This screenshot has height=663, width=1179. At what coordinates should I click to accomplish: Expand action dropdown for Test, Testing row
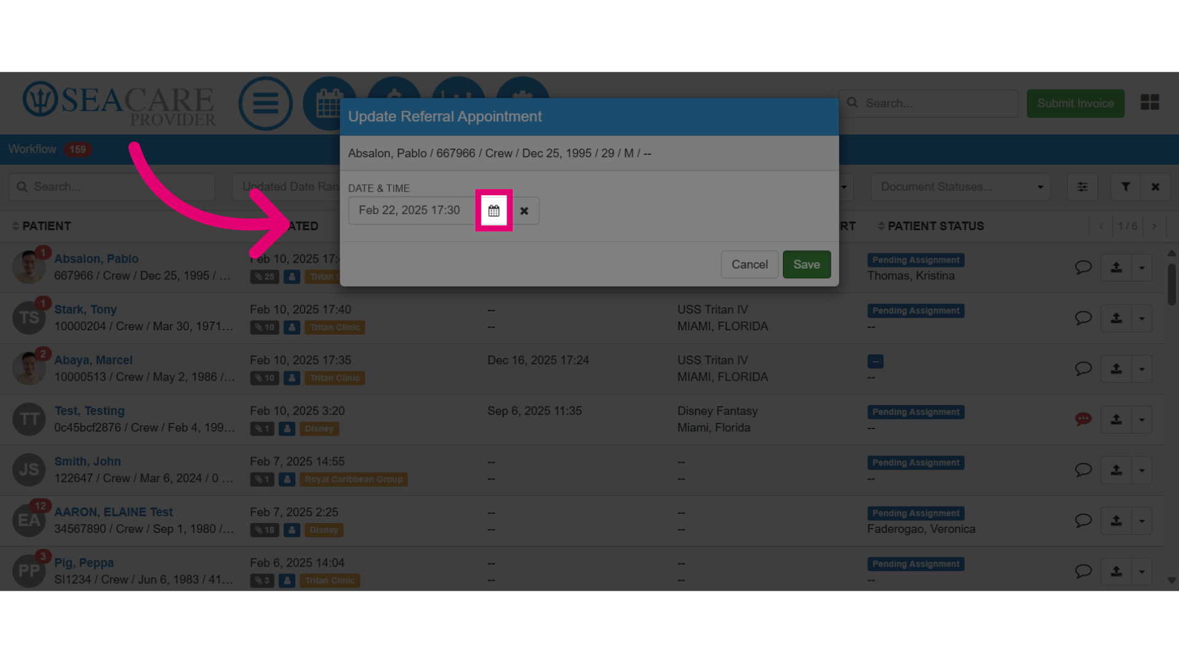1142,419
